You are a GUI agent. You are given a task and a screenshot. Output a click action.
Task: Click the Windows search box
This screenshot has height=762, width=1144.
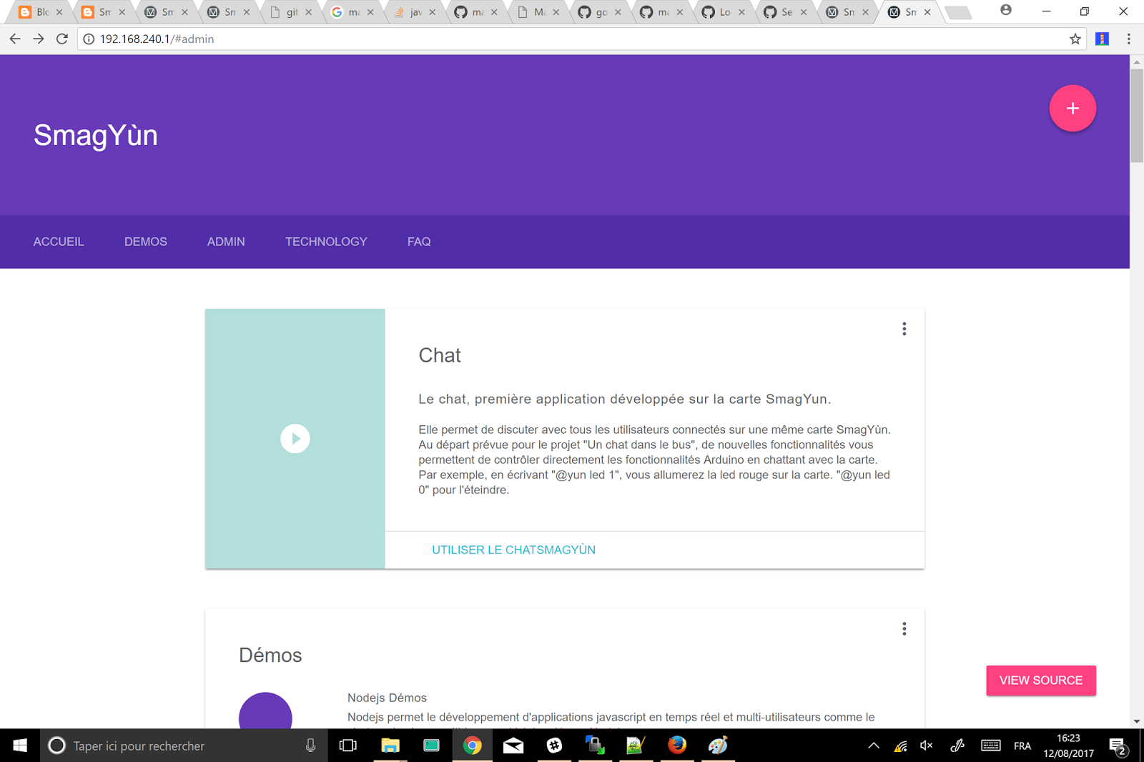coord(184,746)
